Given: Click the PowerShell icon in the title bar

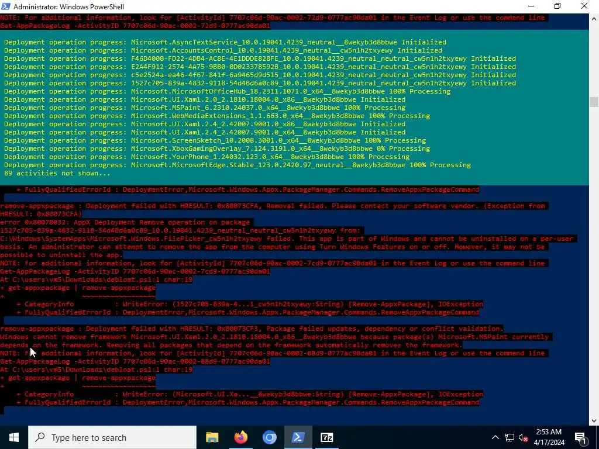Looking at the screenshot, I should pos(6,6).
